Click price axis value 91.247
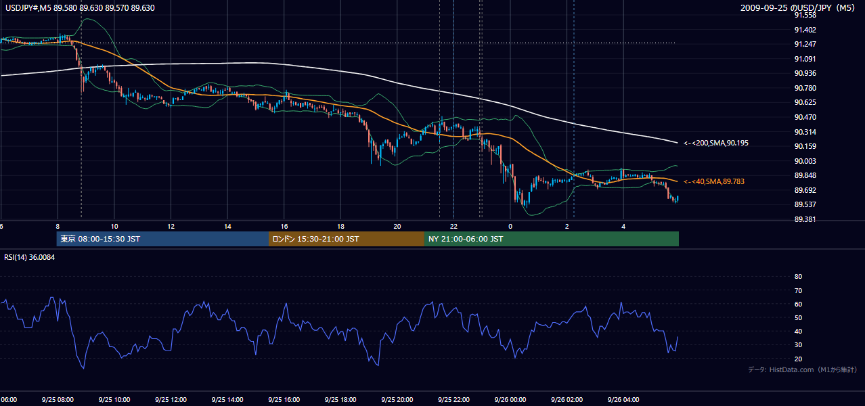Screen dimensions: 865x406 pos(805,44)
